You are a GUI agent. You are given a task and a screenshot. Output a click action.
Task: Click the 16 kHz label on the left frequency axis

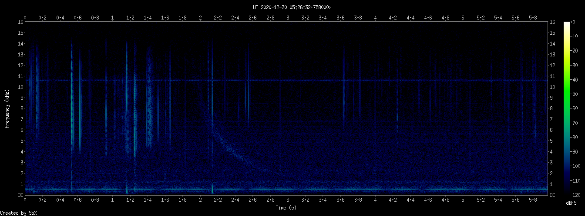point(20,22)
